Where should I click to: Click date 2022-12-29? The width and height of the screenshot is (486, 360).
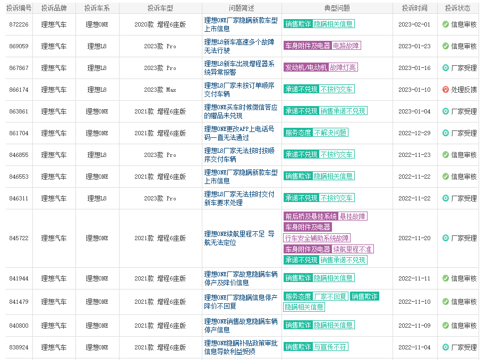414,133
